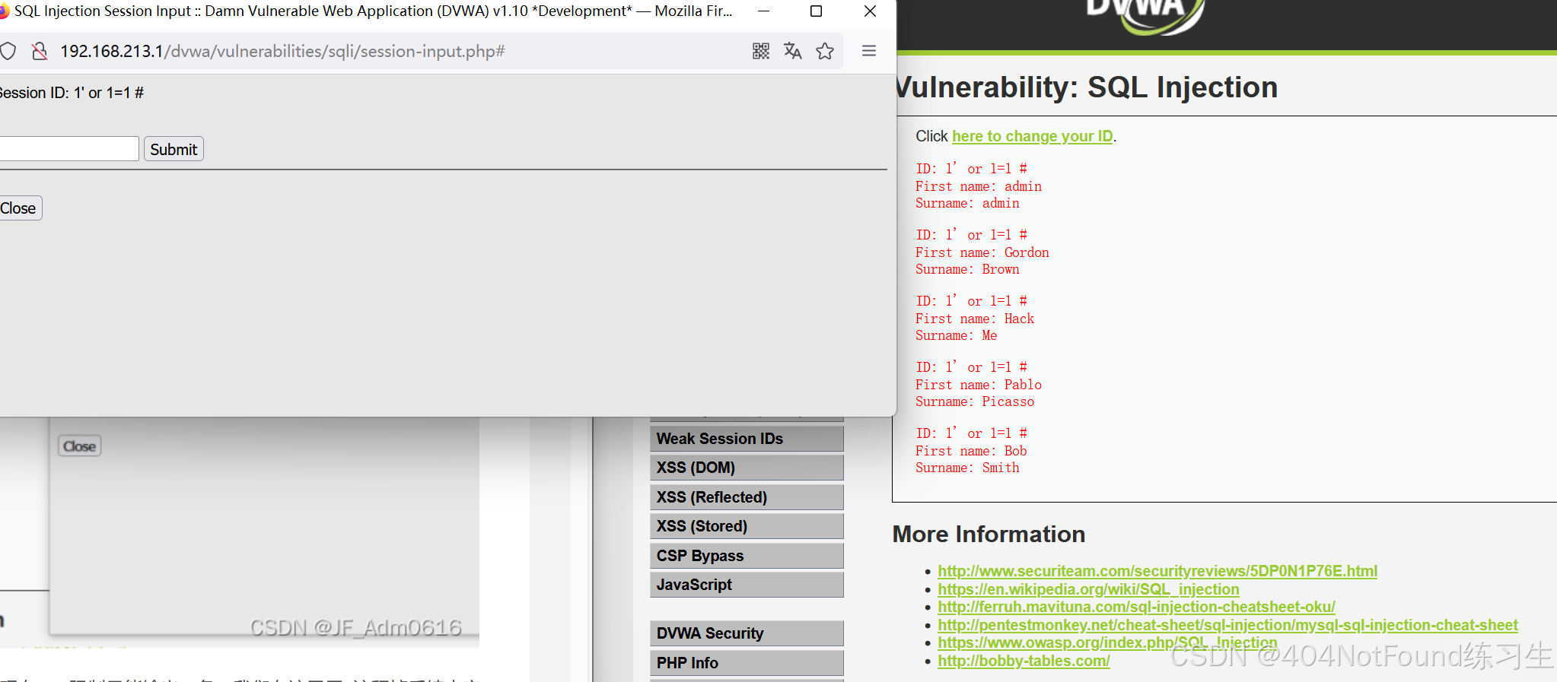Click 'Surname: Me' result text
Image resolution: width=1557 pixels, height=682 pixels.
point(957,335)
